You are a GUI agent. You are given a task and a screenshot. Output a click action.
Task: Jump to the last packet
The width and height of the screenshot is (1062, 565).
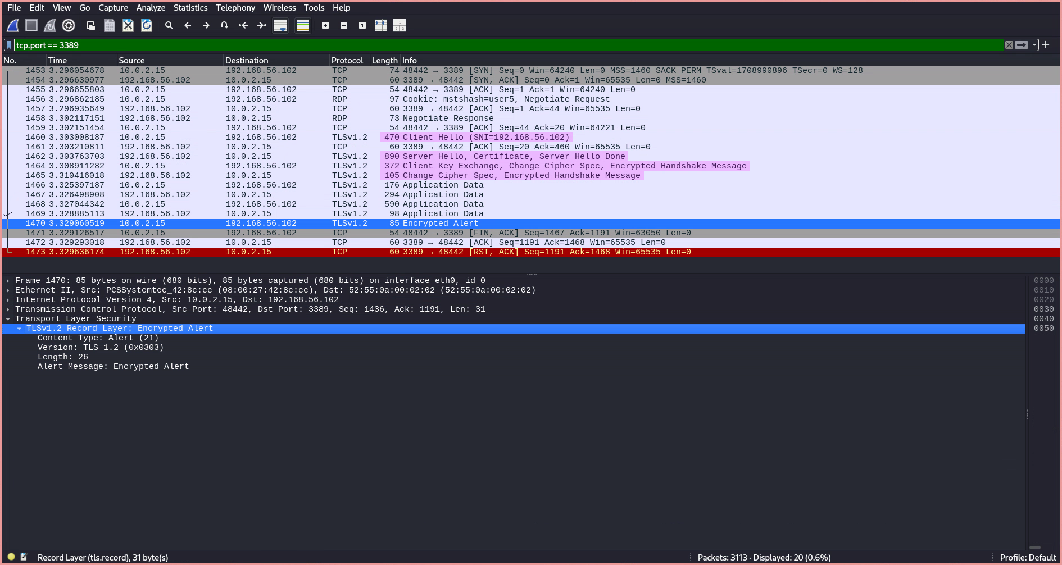pyautogui.click(x=262, y=25)
